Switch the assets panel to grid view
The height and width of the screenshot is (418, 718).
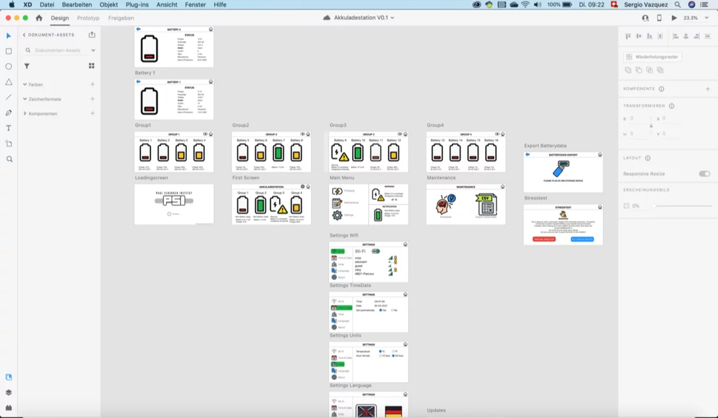pyautogui.click(x=90, y=66)
